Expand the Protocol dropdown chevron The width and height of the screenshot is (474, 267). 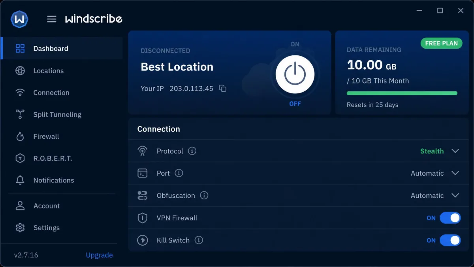455,151
